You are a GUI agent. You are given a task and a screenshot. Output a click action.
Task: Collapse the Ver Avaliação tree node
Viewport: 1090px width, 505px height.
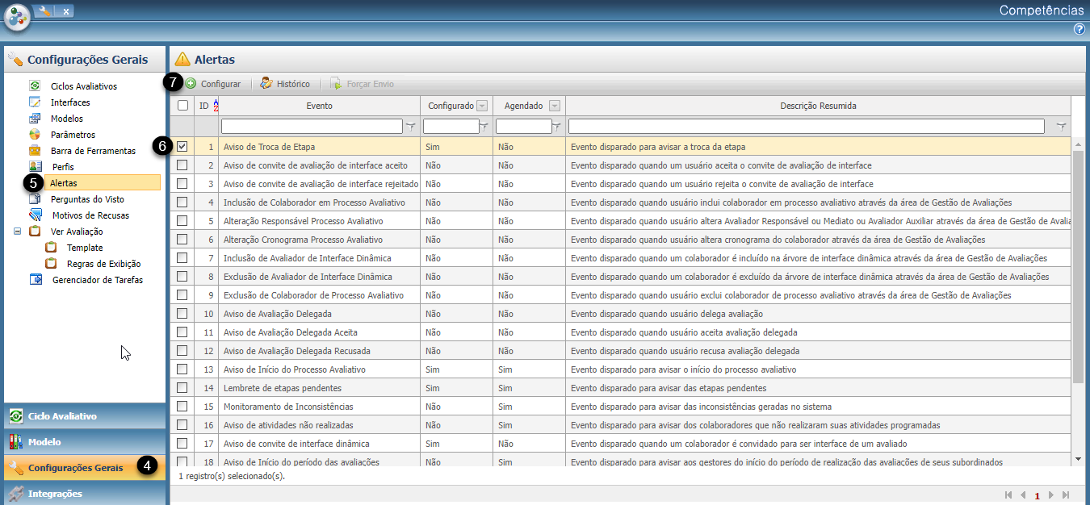pos(18,232)
